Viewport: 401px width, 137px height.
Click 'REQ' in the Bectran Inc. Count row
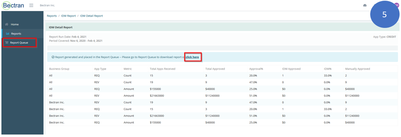97,109
